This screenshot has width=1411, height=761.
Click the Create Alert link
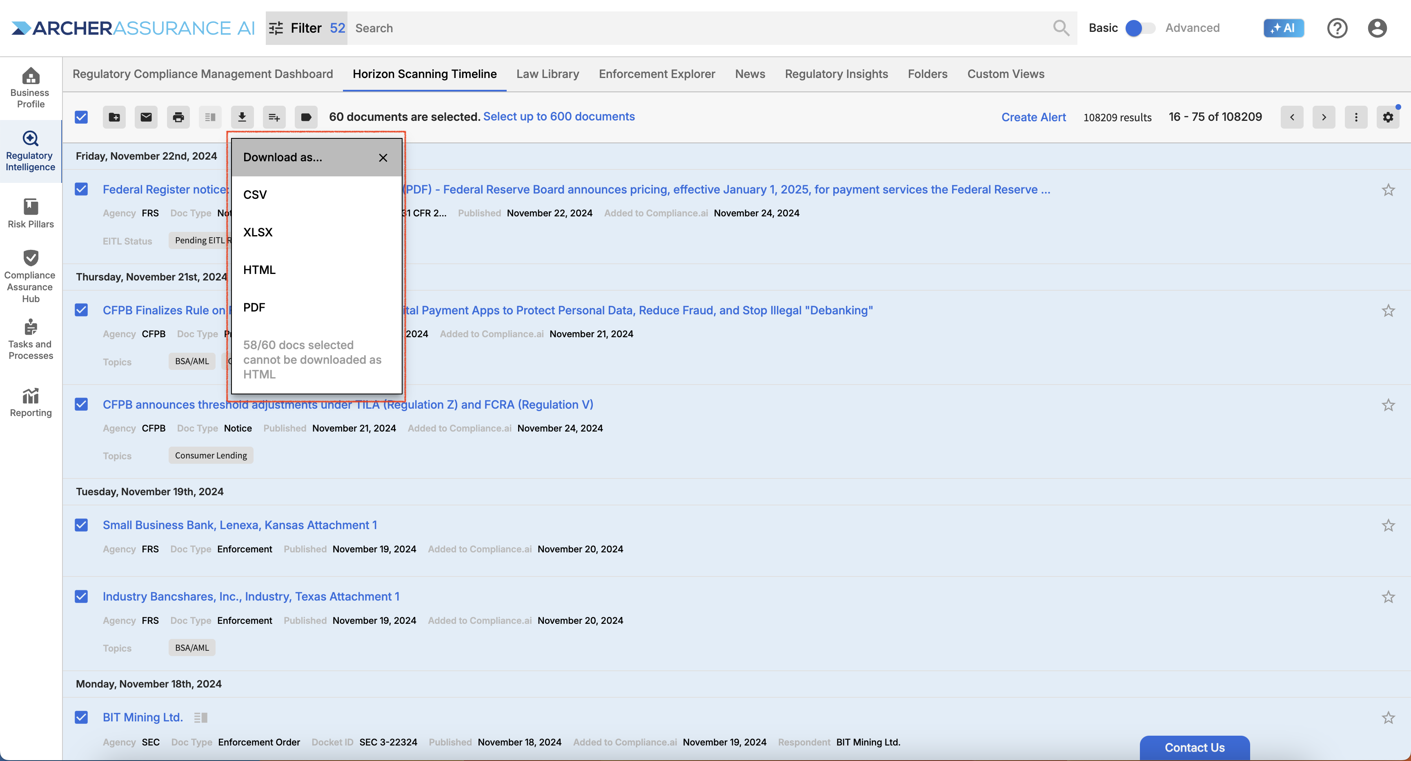click(x=1033, y=117)
